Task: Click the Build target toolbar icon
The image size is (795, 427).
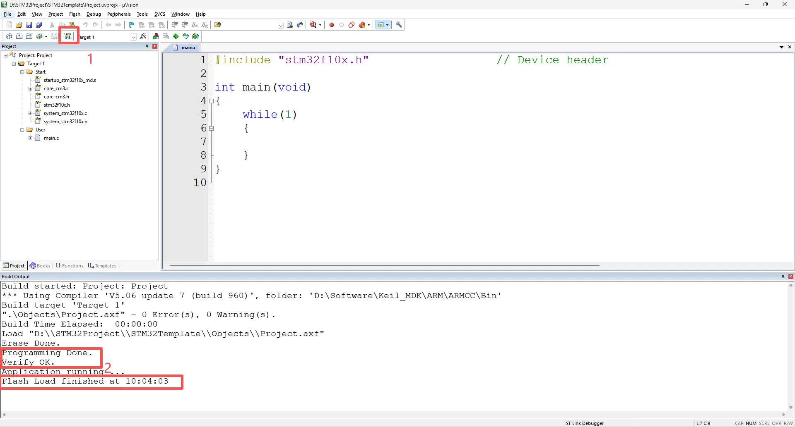Action: pyautogui.click(x=19, y=36)
